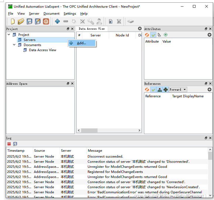214x200 pixels.
Task: Float the References panel
Action: coord(206,83)
